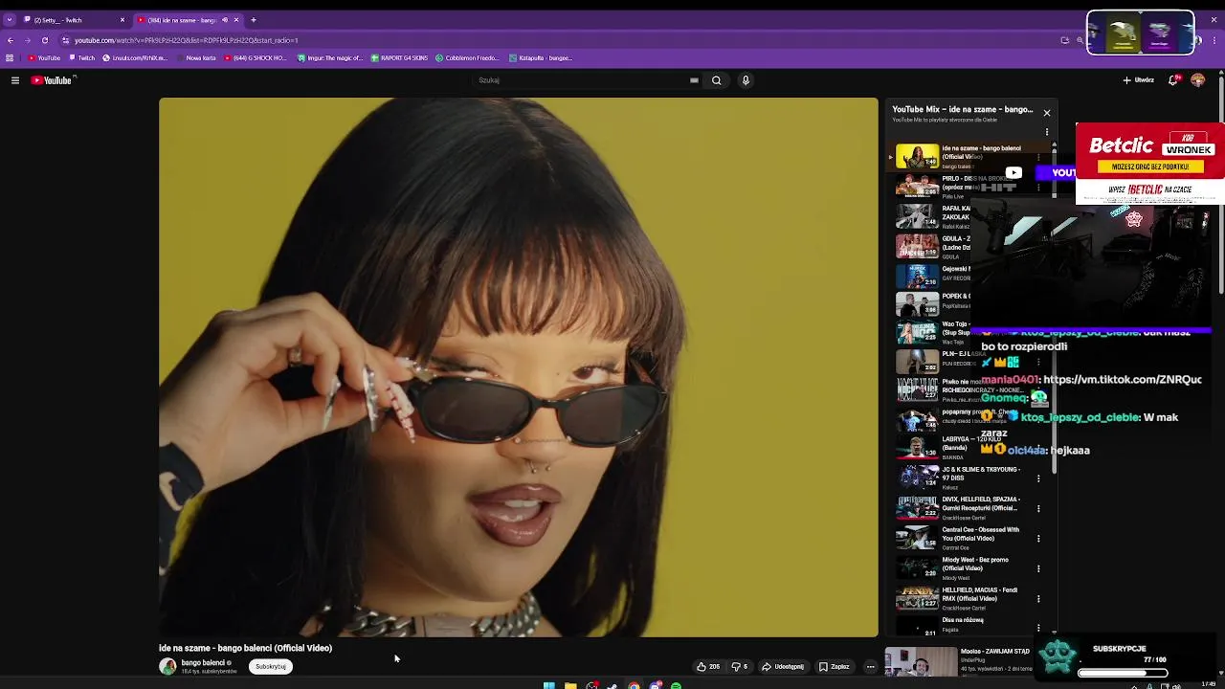
Task: Open the bango balenci channel avatar
Action: click(x=167, y=667)
